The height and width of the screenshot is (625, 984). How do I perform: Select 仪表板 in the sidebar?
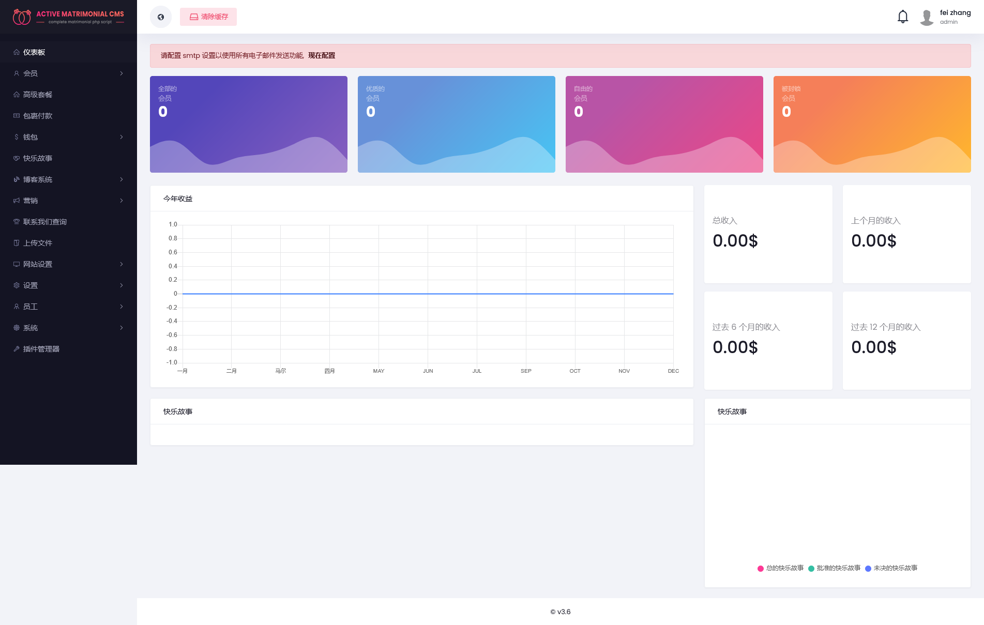pyautogui.click(x=34, y=52)
